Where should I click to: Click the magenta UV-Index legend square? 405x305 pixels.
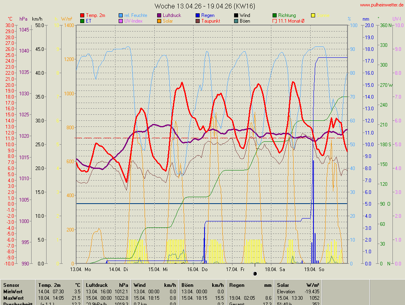pos(121,21)
